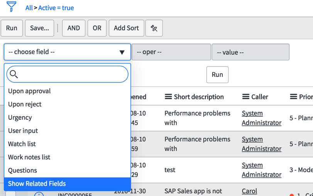Open the value dropdown

pyautogui.click(x=250, y=52)
